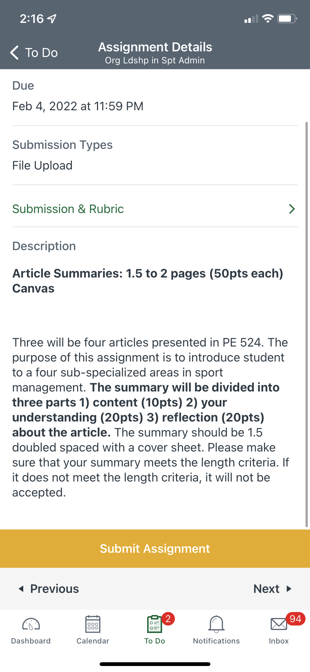Tap the Wi-Fi status icon
Viewport: 310px width, 672px height.
click(x=268, y=18)
